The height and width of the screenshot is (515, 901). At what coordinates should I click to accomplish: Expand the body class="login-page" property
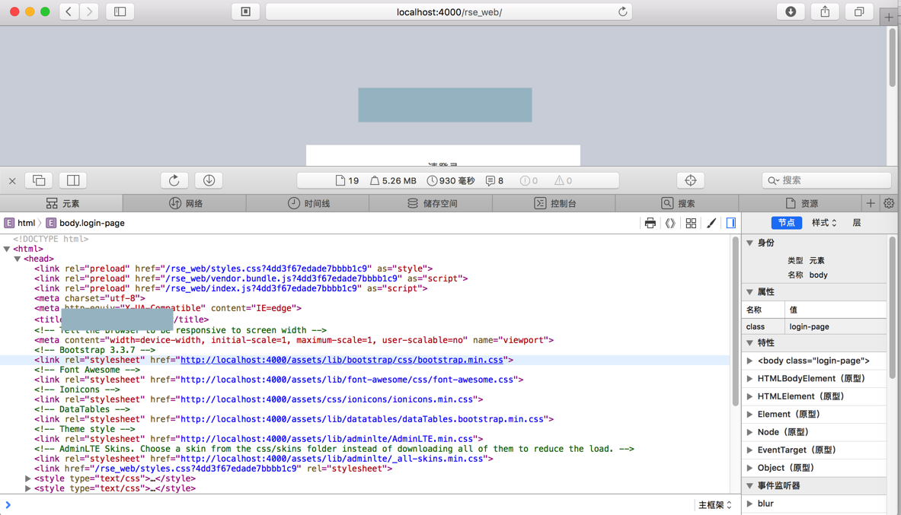(750, 361)
